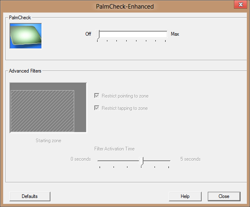Click the 'Advanced Filters' group label

click(25, 71)
